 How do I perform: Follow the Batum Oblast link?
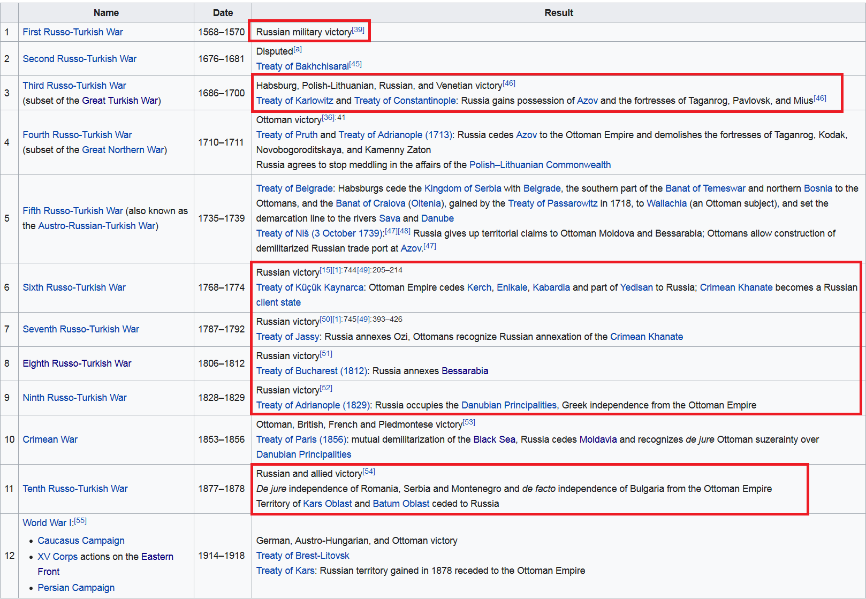401,504
